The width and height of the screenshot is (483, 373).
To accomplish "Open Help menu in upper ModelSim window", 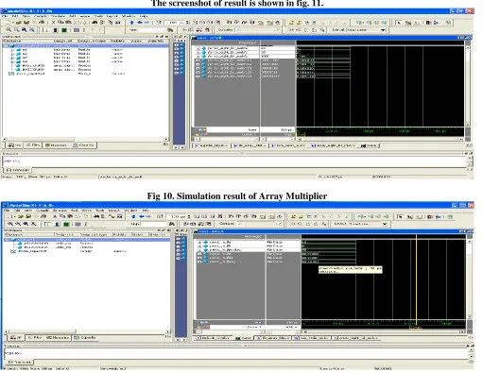I will [x=144, y=16].
